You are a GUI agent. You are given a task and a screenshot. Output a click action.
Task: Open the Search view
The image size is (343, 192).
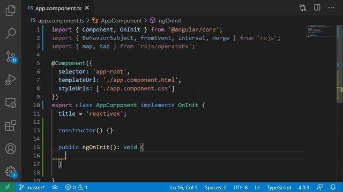(11, 33)
